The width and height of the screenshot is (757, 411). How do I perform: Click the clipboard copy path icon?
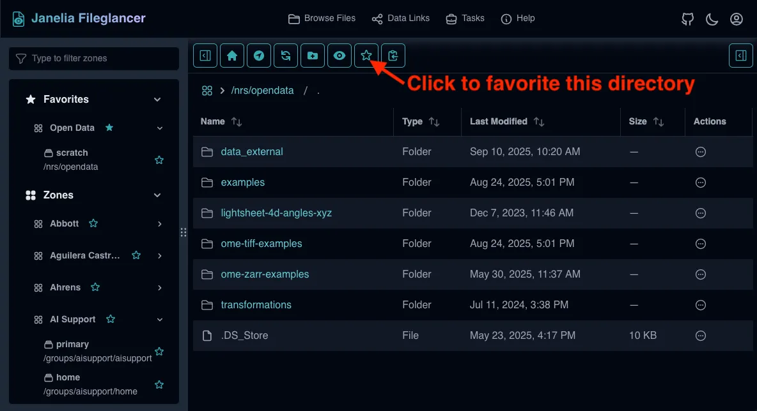393,56
